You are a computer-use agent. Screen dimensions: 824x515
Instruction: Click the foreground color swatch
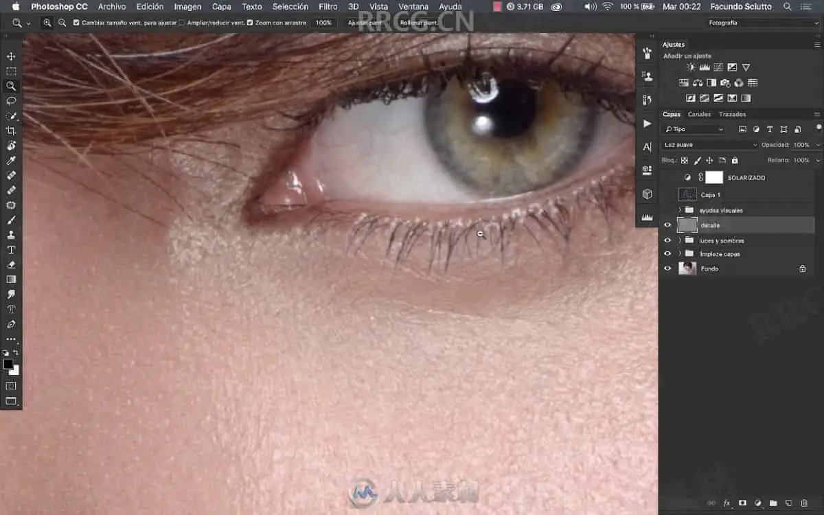(8, 365)
